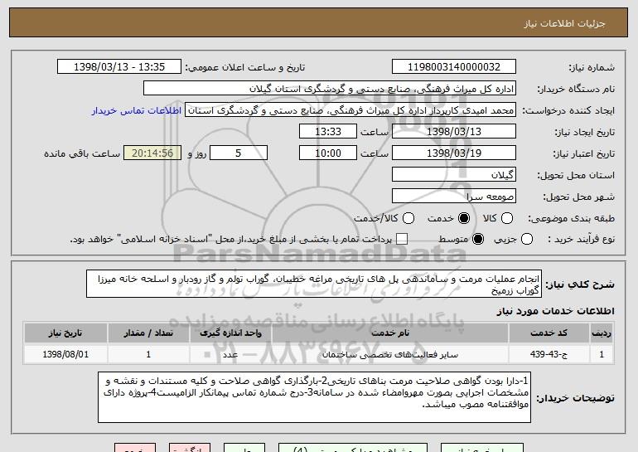Choose the متوسط purchase process option
Screen dimensions: 638x452
pyautogui.click(x=478, y=240)
